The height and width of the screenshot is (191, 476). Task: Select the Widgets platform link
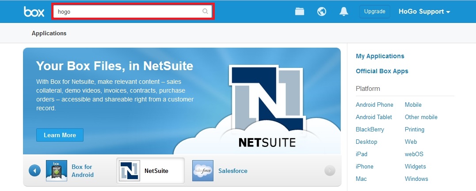tap(415, 166)
